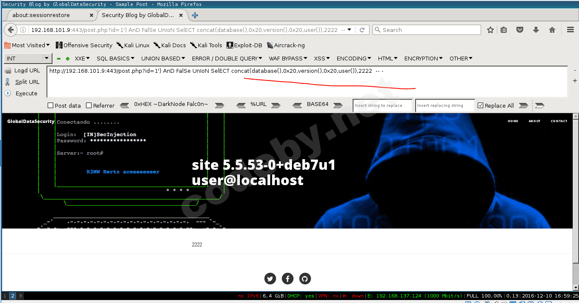The width and height of the screenshot is (579, 303).
Task: Focus the HackBar URL text area
Action: click(307, 82)
